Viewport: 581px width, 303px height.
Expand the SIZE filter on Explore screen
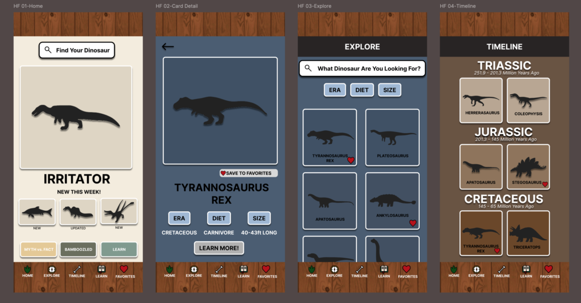click(x=390, y=90)
